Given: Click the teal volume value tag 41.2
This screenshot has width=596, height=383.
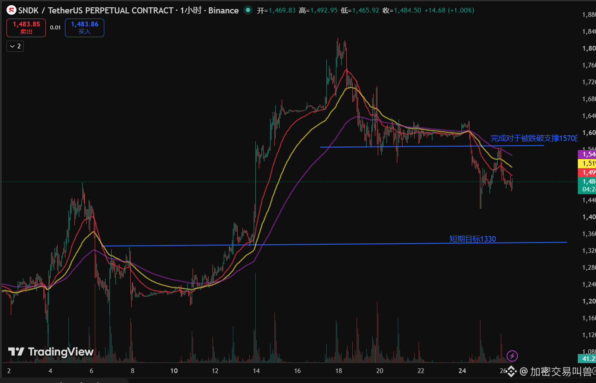Looking at the screenshot, I should (x=587, y=359).
